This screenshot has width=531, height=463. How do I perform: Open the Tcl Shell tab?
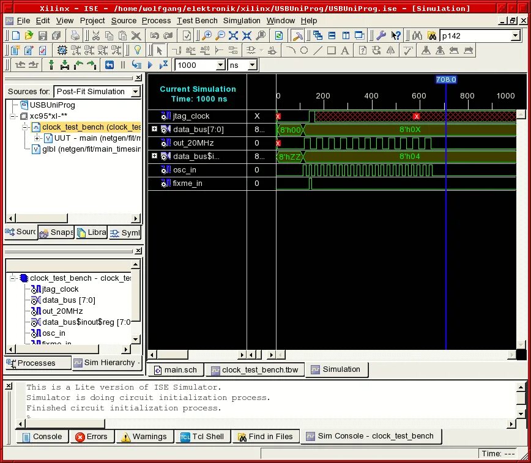coord(202,437)
